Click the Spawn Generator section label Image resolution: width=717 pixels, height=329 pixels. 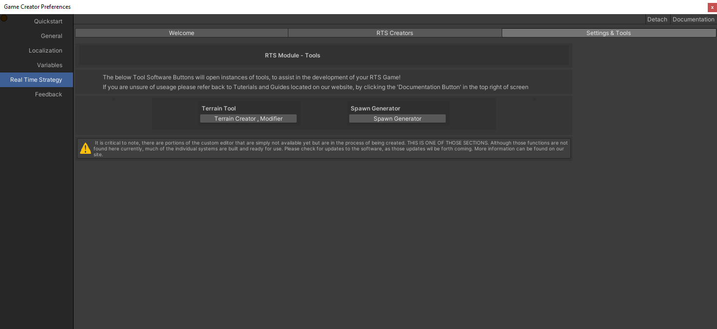(x=375, y=108)
